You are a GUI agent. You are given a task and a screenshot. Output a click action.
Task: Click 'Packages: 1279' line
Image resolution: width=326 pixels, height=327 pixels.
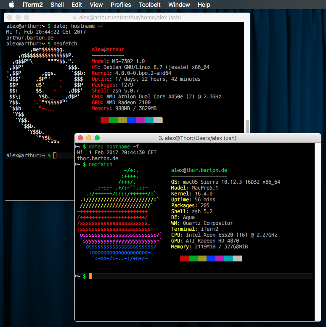[x=112, y=85]
